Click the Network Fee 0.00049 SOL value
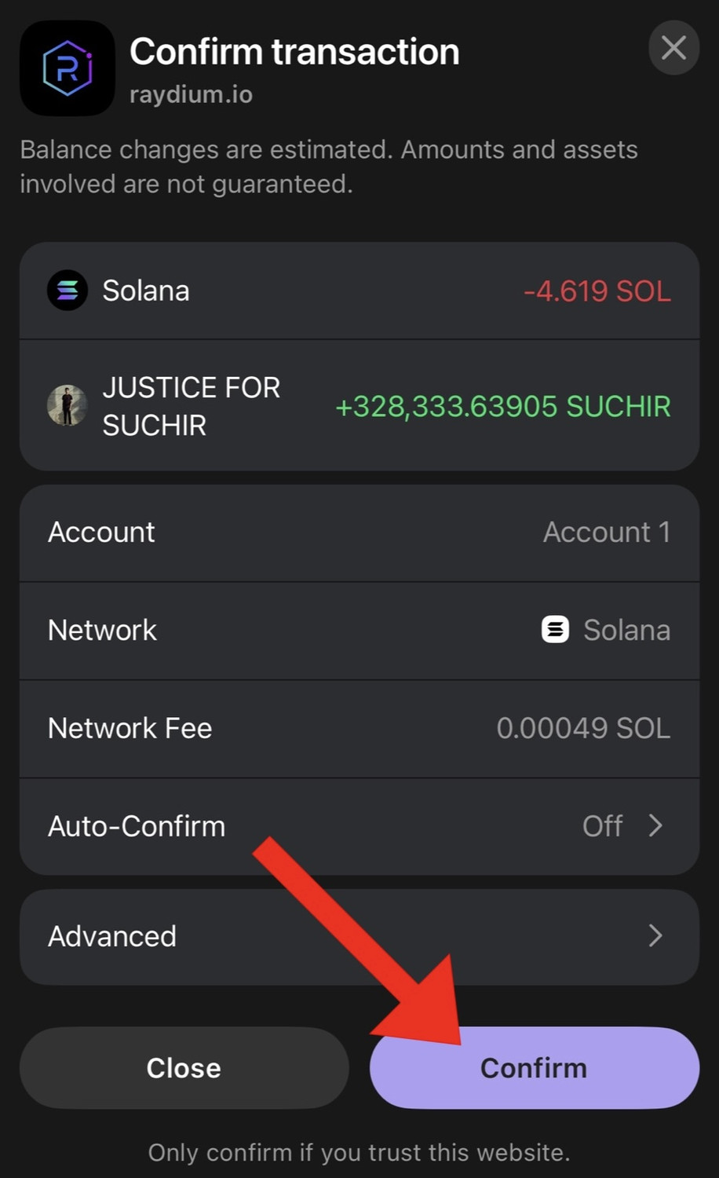The image size is (719, 1178). pos(583,729)
